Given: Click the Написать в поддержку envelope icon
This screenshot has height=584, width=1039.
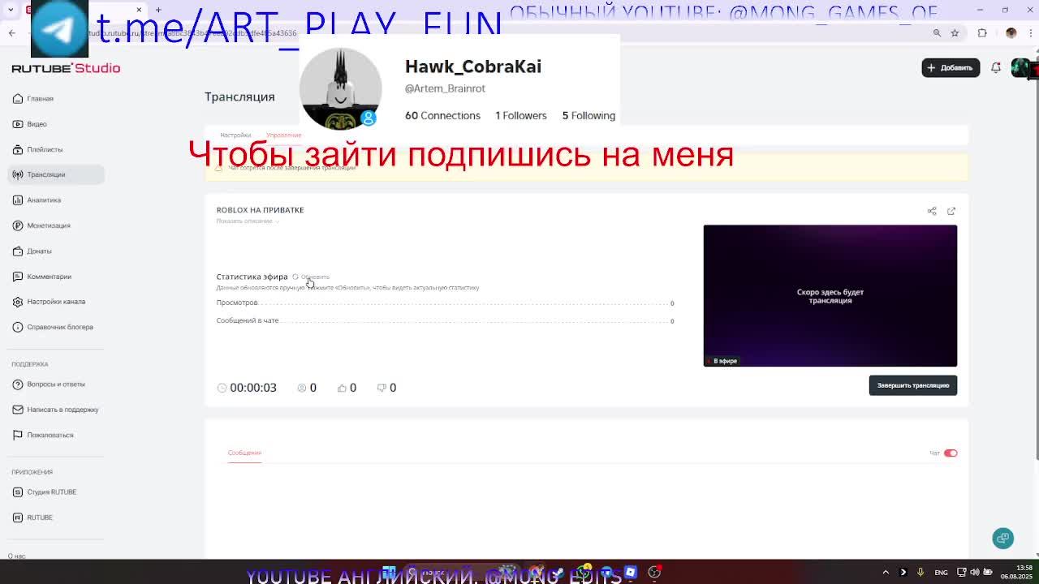Looking at the screenshot, I should pyautogui.click(x=18, y=410).
